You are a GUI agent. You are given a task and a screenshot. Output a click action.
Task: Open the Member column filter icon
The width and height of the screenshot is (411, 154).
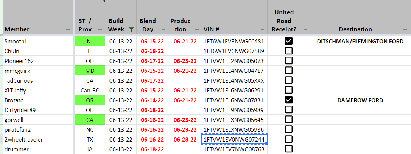tap(68, 29)
